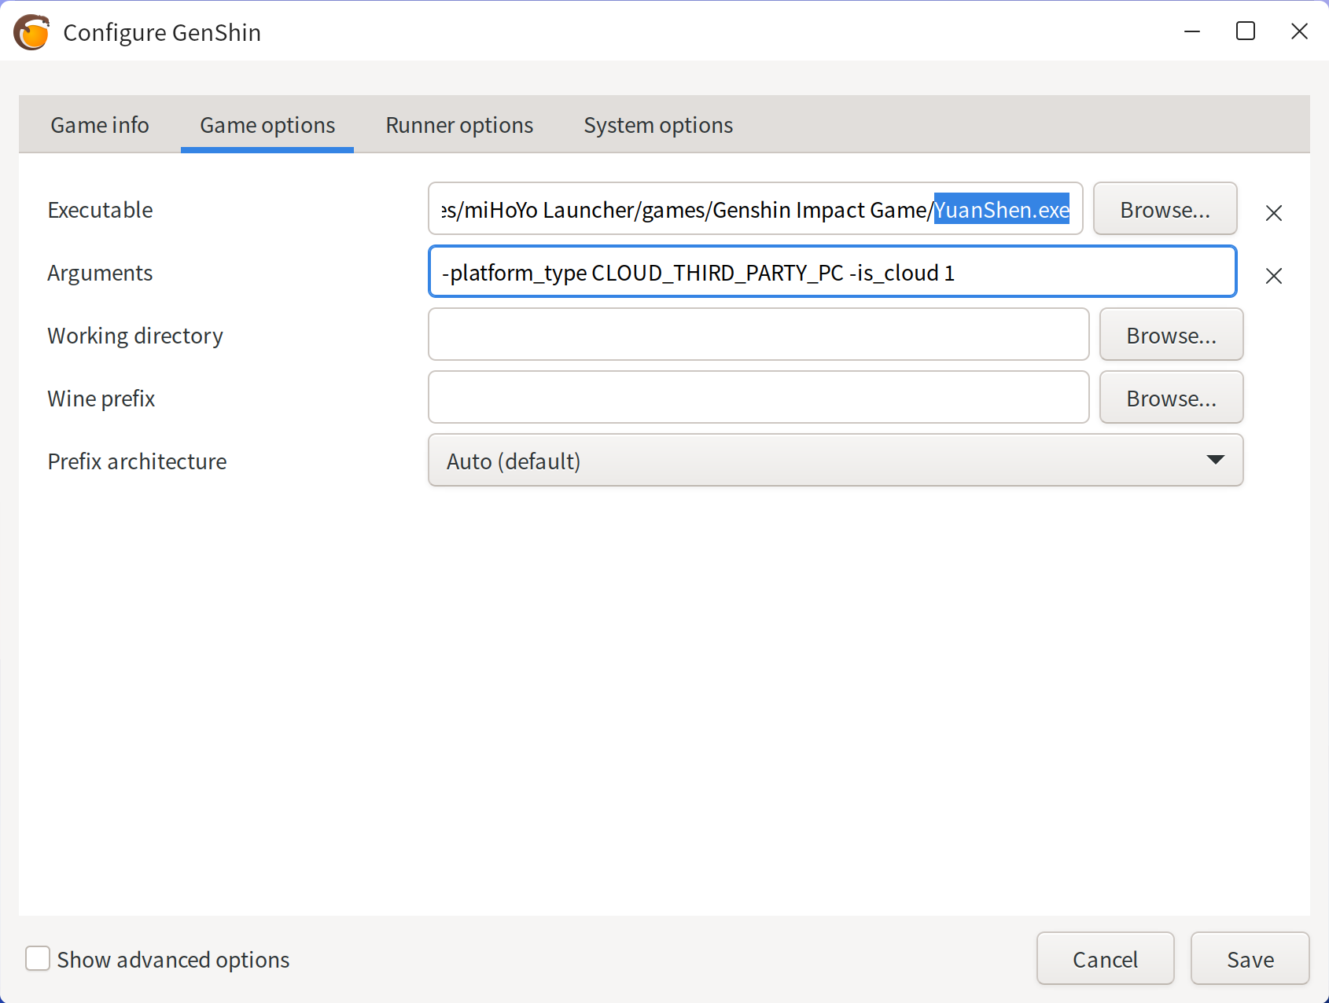Screen dimensions: 1329x1003
Task: Browse for the Wine prefix folder
Action: 1171,398
